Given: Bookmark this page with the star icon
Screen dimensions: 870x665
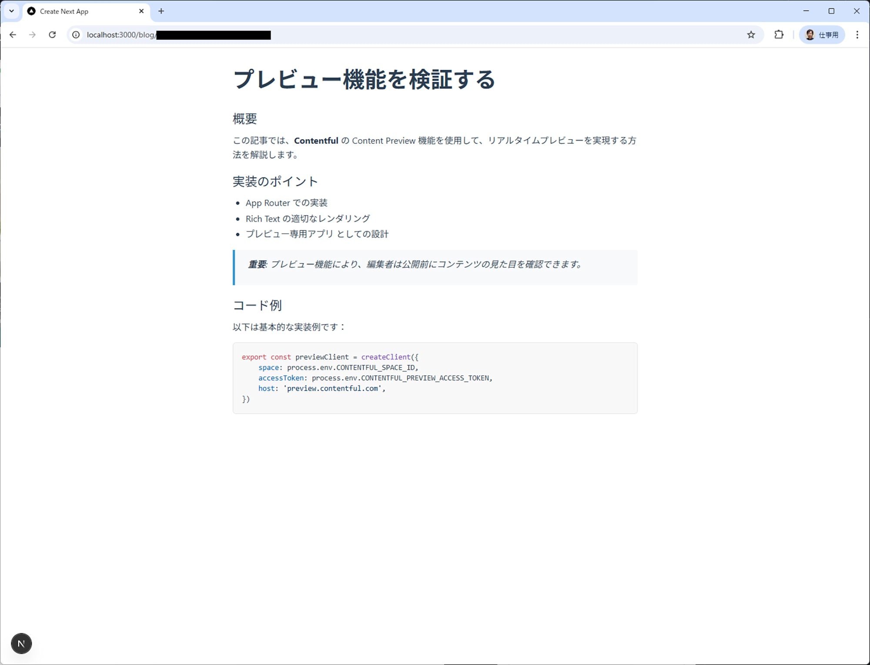Looking at the screenshot, I should (x=751, y=35).
